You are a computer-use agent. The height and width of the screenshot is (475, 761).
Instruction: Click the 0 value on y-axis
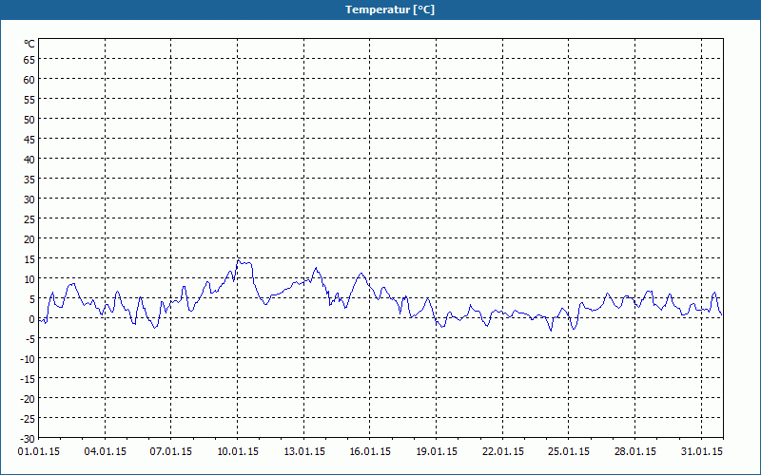[31, 318]
